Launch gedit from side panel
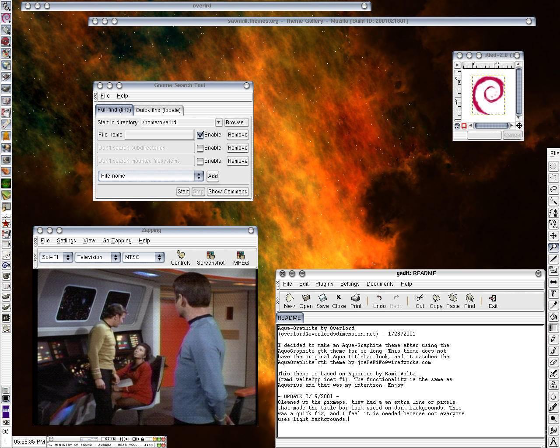The image size is (560, 448). [6, 112]
